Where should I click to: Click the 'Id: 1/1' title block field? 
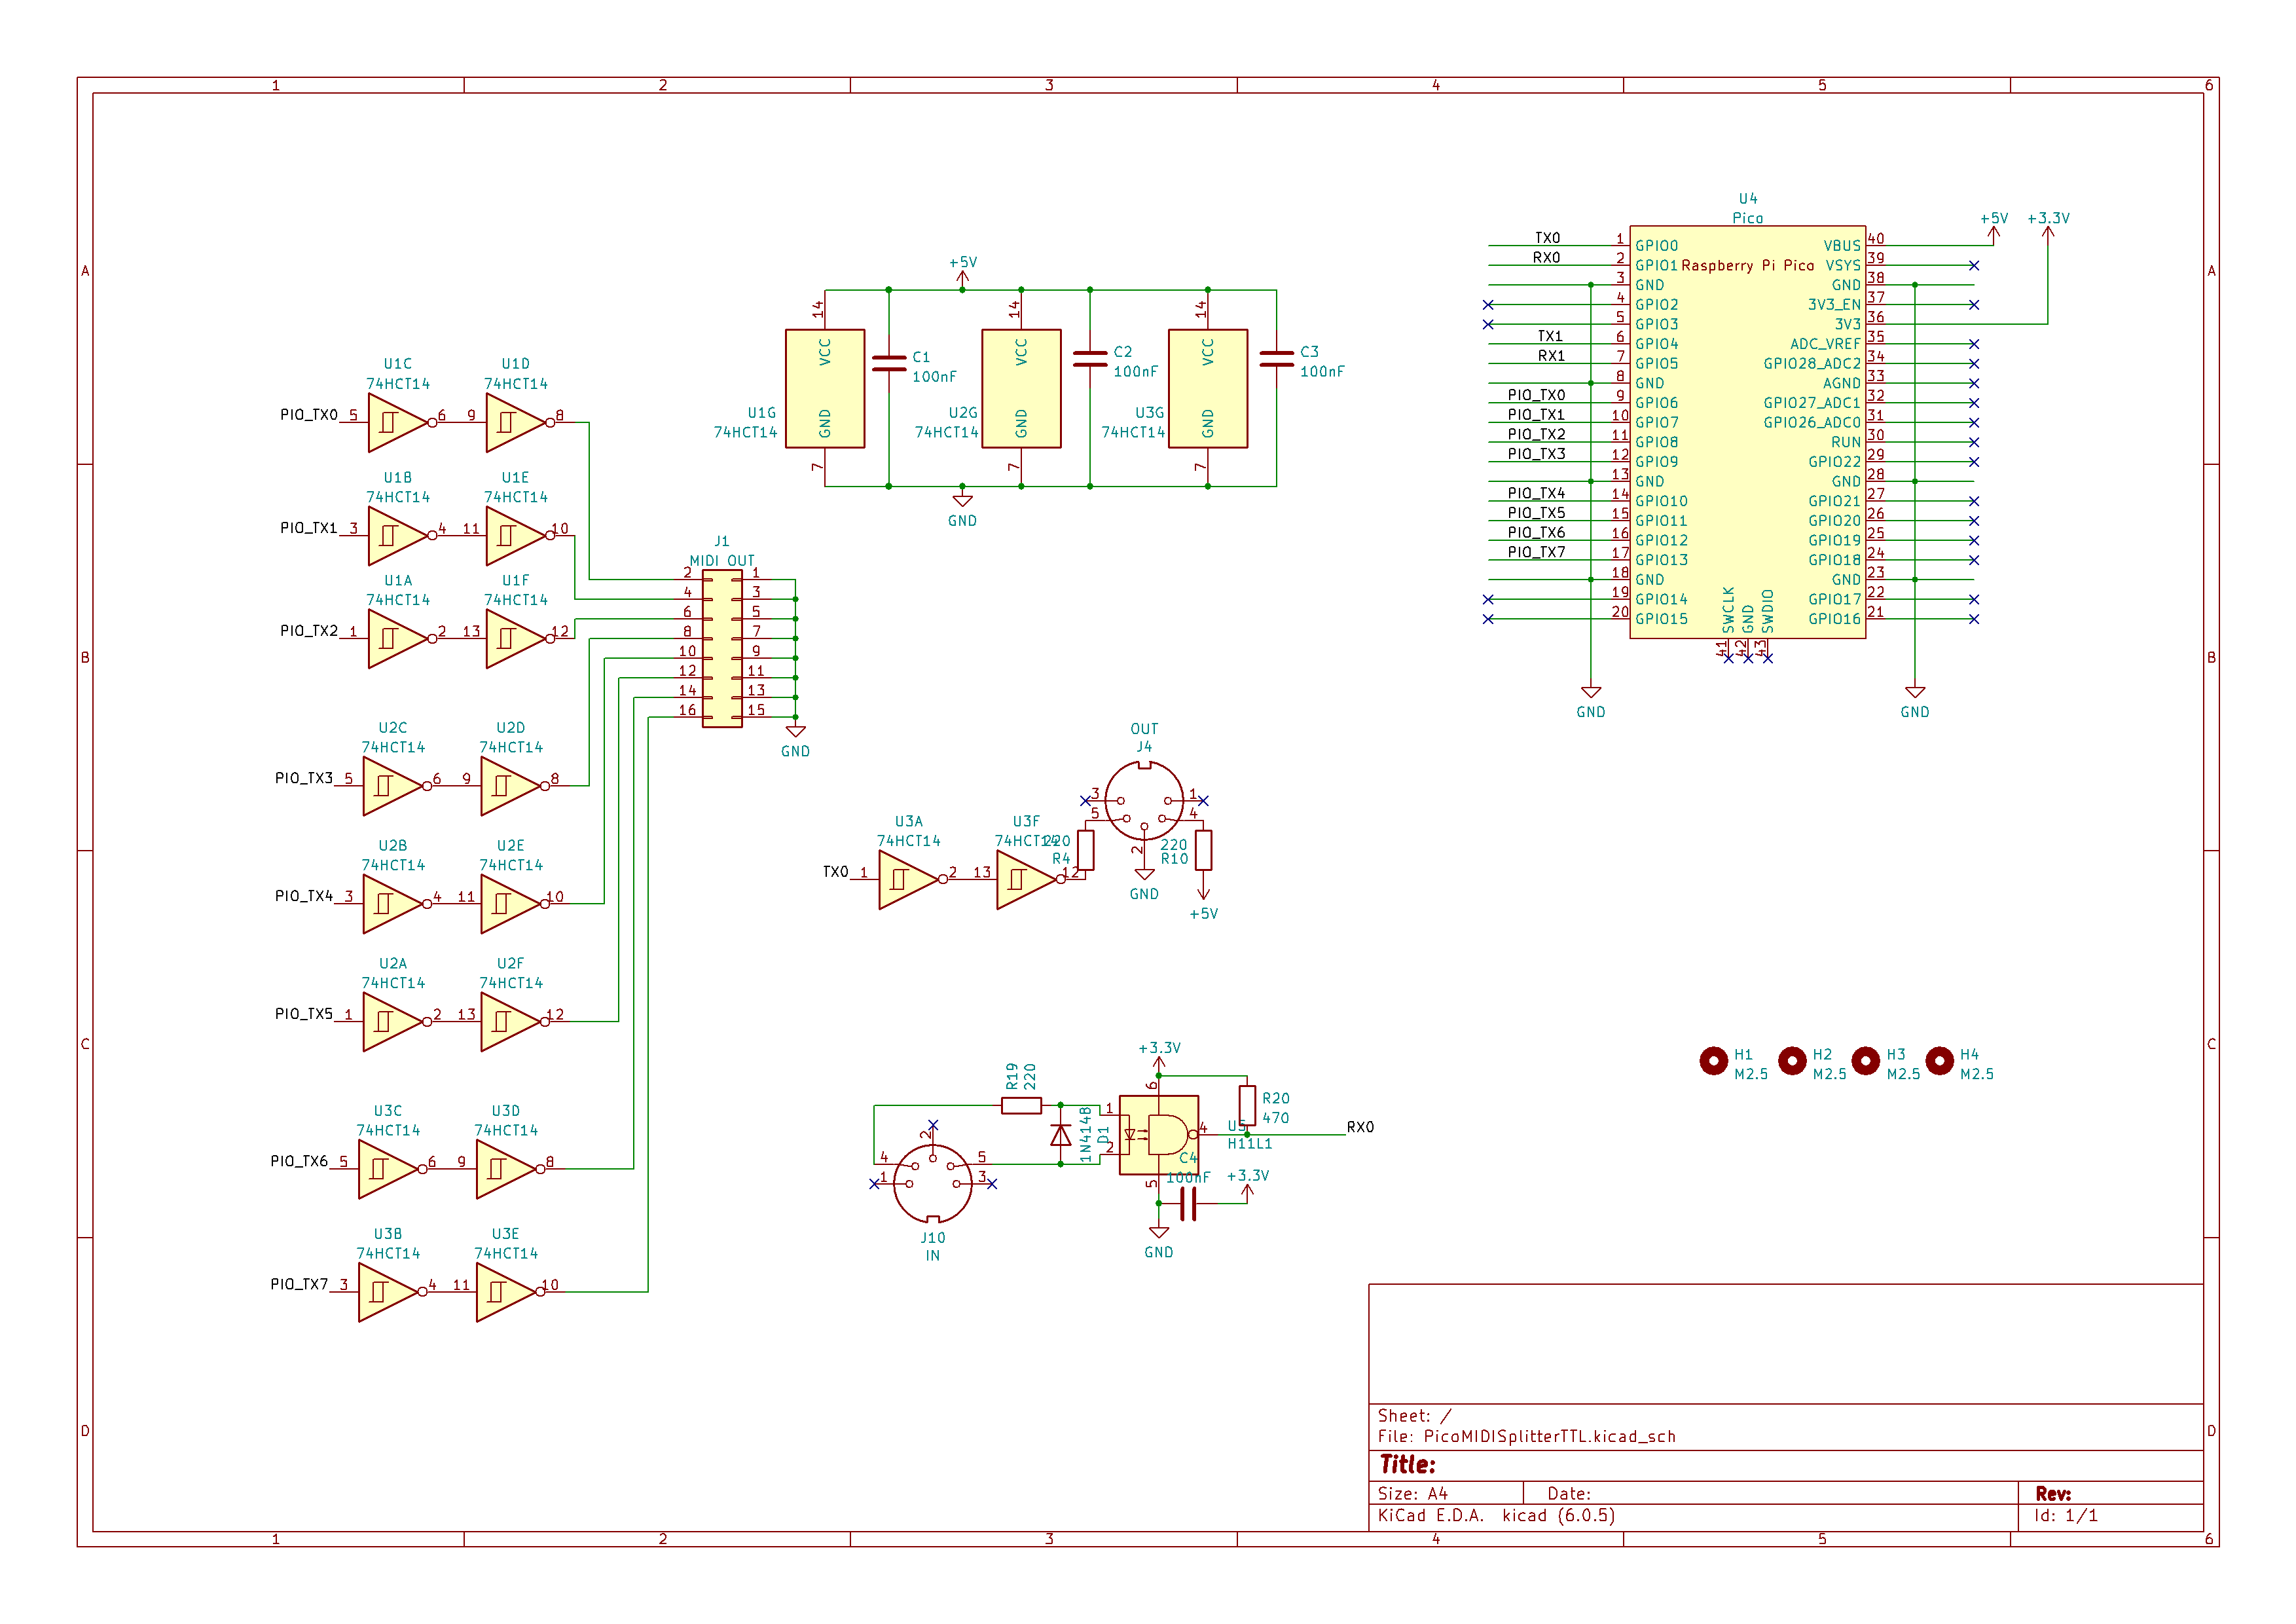click(2066, 1516)
